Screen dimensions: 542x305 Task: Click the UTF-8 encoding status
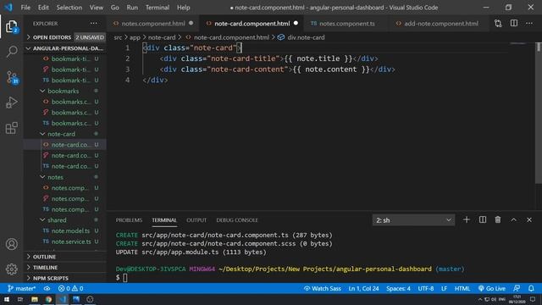pos(426,288)
